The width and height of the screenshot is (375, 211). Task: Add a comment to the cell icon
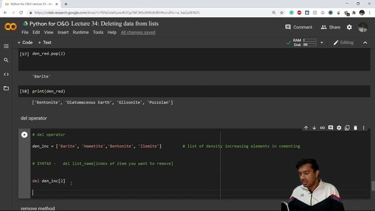pos(330,128)
